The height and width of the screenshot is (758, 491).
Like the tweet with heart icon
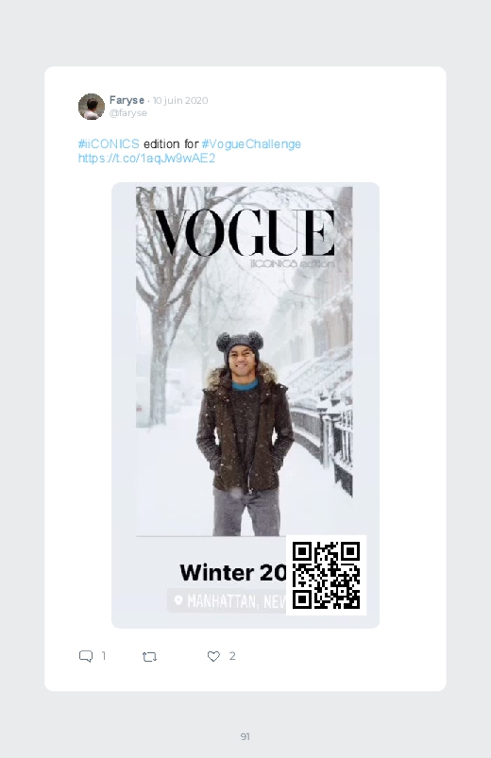click(213, 656)
